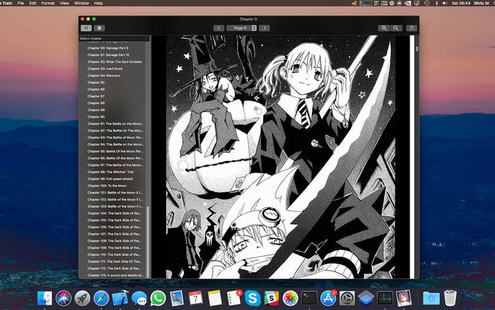Viewport: 495px width, 310px height.
Task: Open Calendar from the Dock
Action: (196, 298)
